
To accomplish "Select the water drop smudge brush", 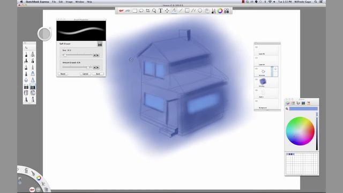I will point(26,80).
